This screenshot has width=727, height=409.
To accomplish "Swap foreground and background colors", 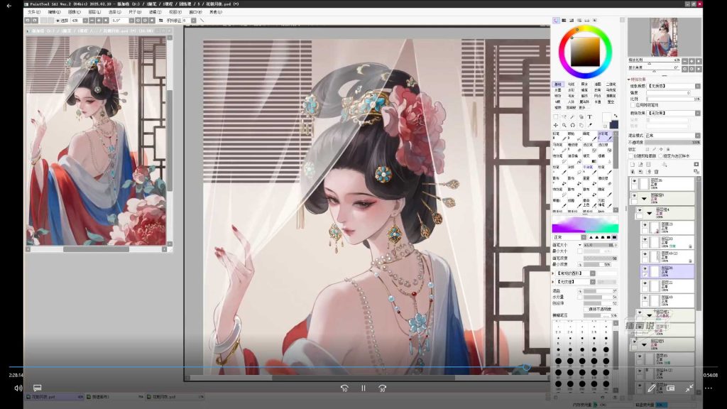I will click(616, 116).
